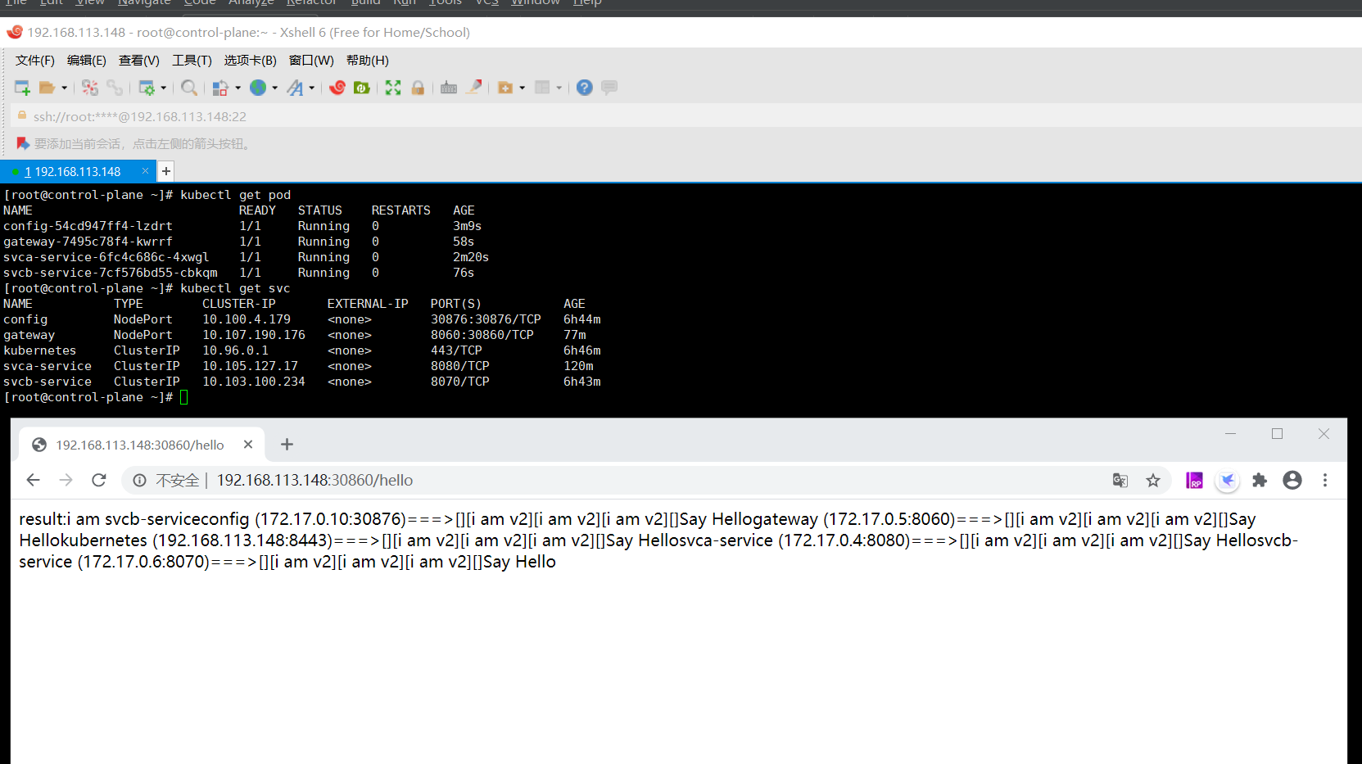Open the Encoding globe dropdown arrow
This screenshot has width=1362, height=764.
(275, 88)
